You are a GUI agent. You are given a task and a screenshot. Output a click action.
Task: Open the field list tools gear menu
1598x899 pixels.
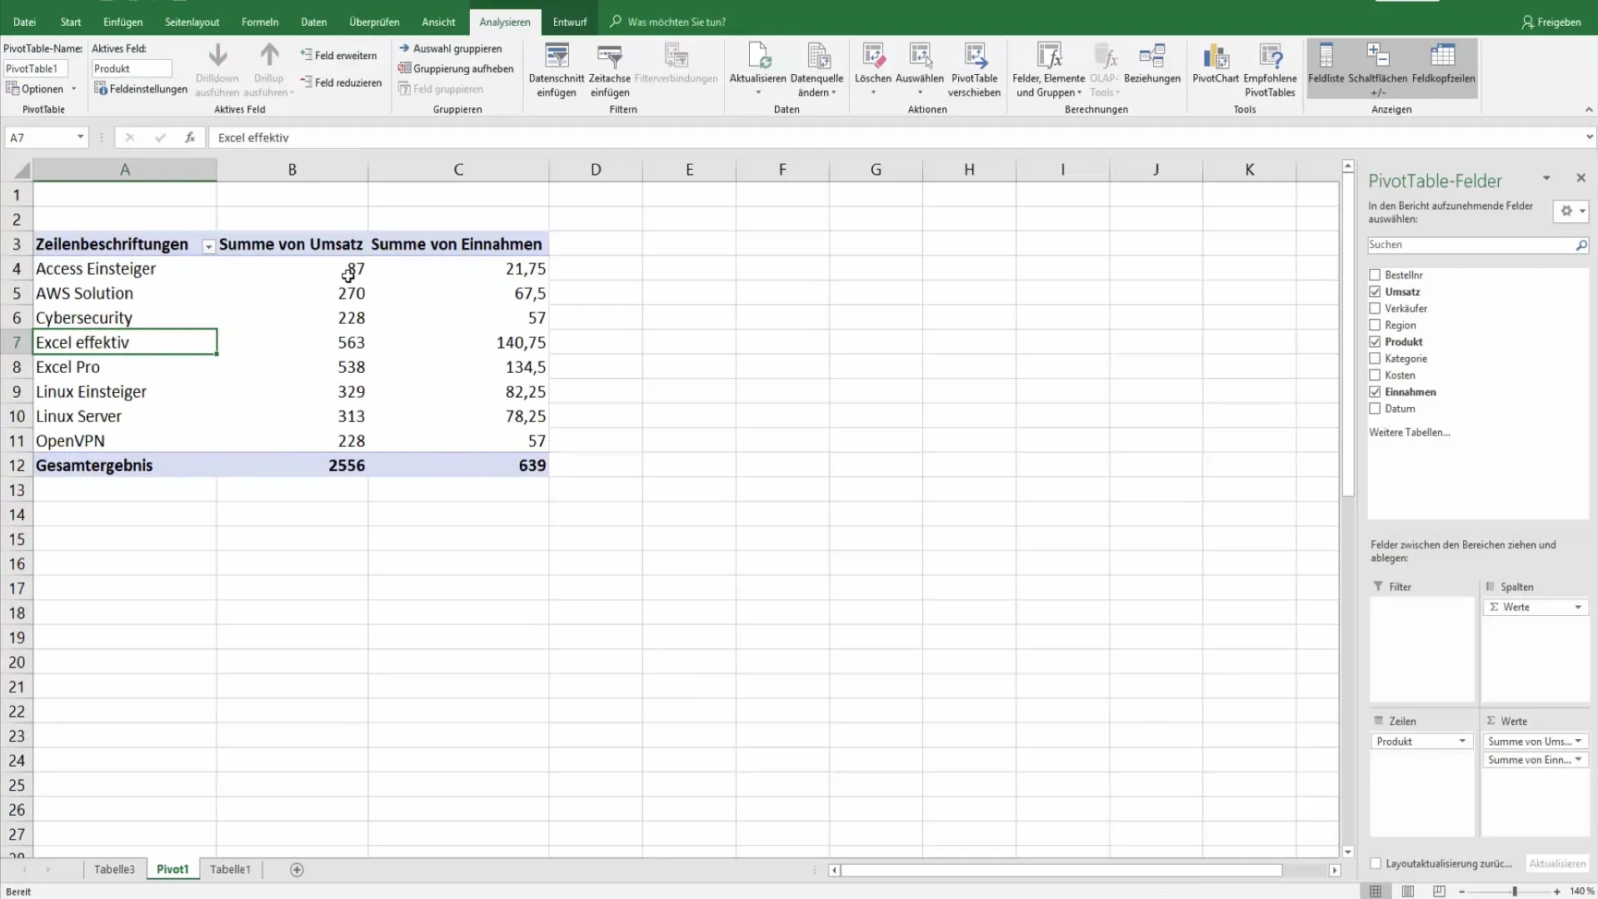click(x=1571, y=211)
